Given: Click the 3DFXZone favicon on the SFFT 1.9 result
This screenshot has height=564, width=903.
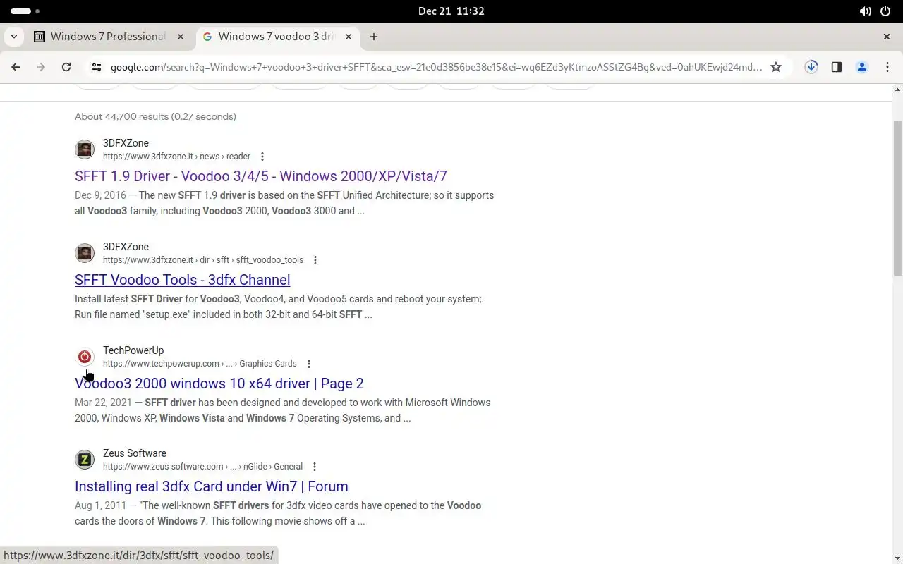Looking at the screenshot, I should [85, 149].
